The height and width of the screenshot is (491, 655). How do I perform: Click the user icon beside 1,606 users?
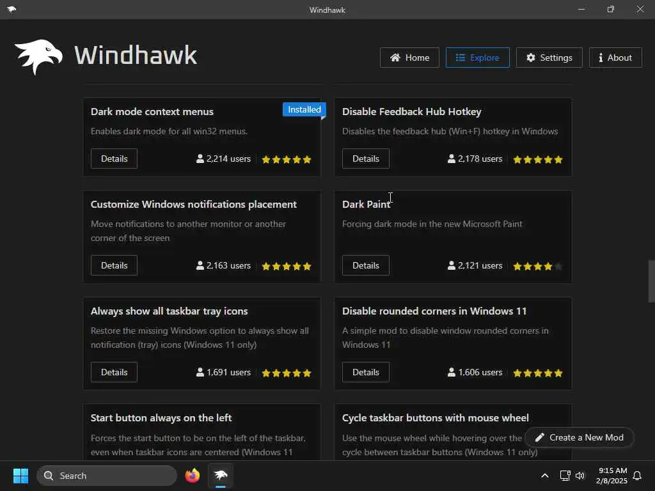point(452,372)
